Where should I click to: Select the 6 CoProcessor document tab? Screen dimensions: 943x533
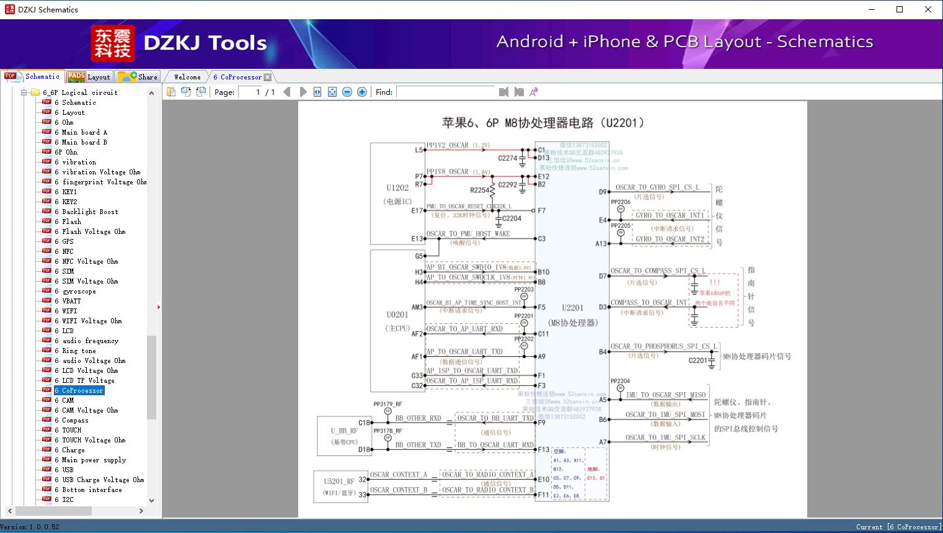pyautogui.click(x=237, y=77)
